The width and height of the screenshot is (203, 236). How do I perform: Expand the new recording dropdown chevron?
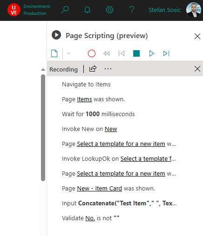click(68, 53)
